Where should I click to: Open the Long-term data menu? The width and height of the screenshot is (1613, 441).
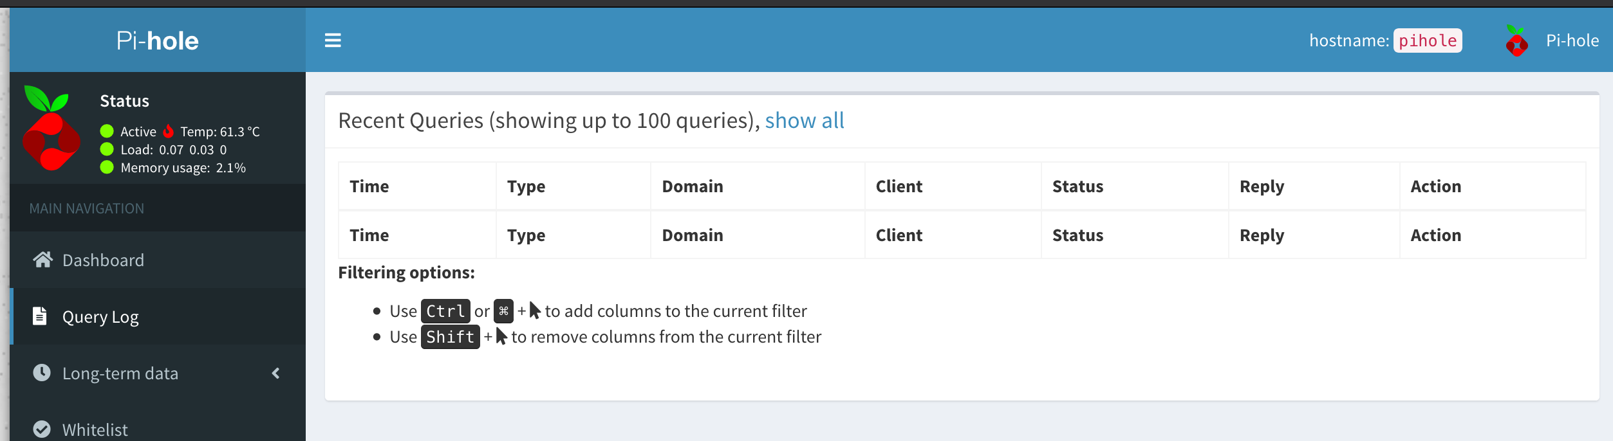tap(158, 373)
